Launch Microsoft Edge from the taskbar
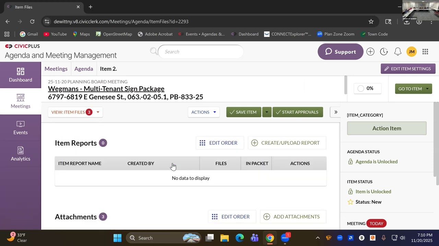This screenshot has height=246, width=439. click(240, 238)
